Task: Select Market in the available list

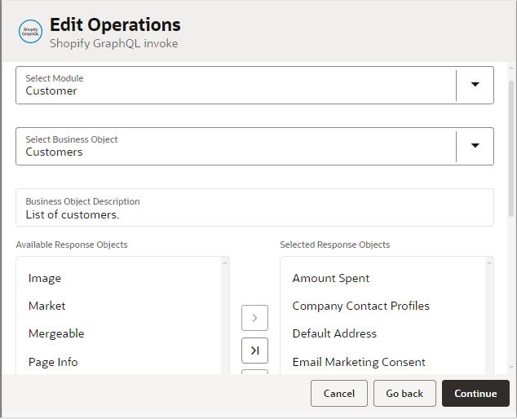Action: [x=46, y=306]
